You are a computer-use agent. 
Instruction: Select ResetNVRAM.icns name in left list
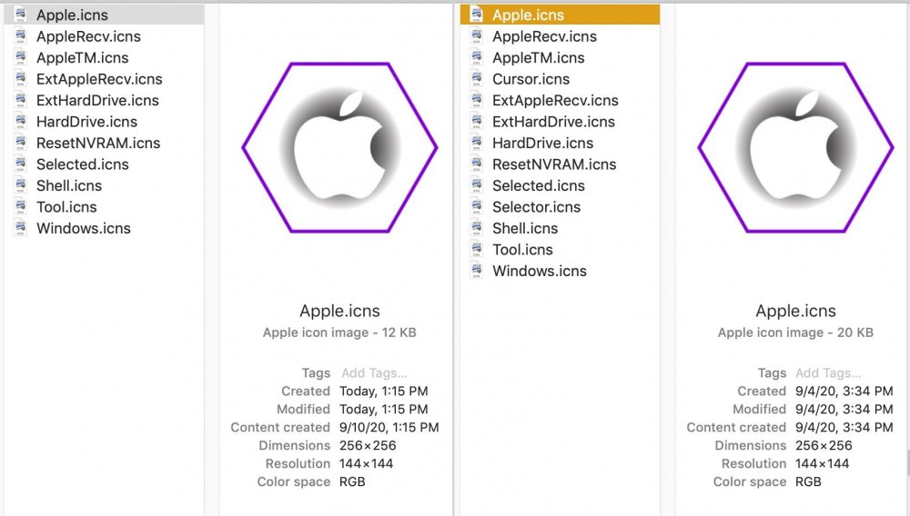(x=98, y=143)
